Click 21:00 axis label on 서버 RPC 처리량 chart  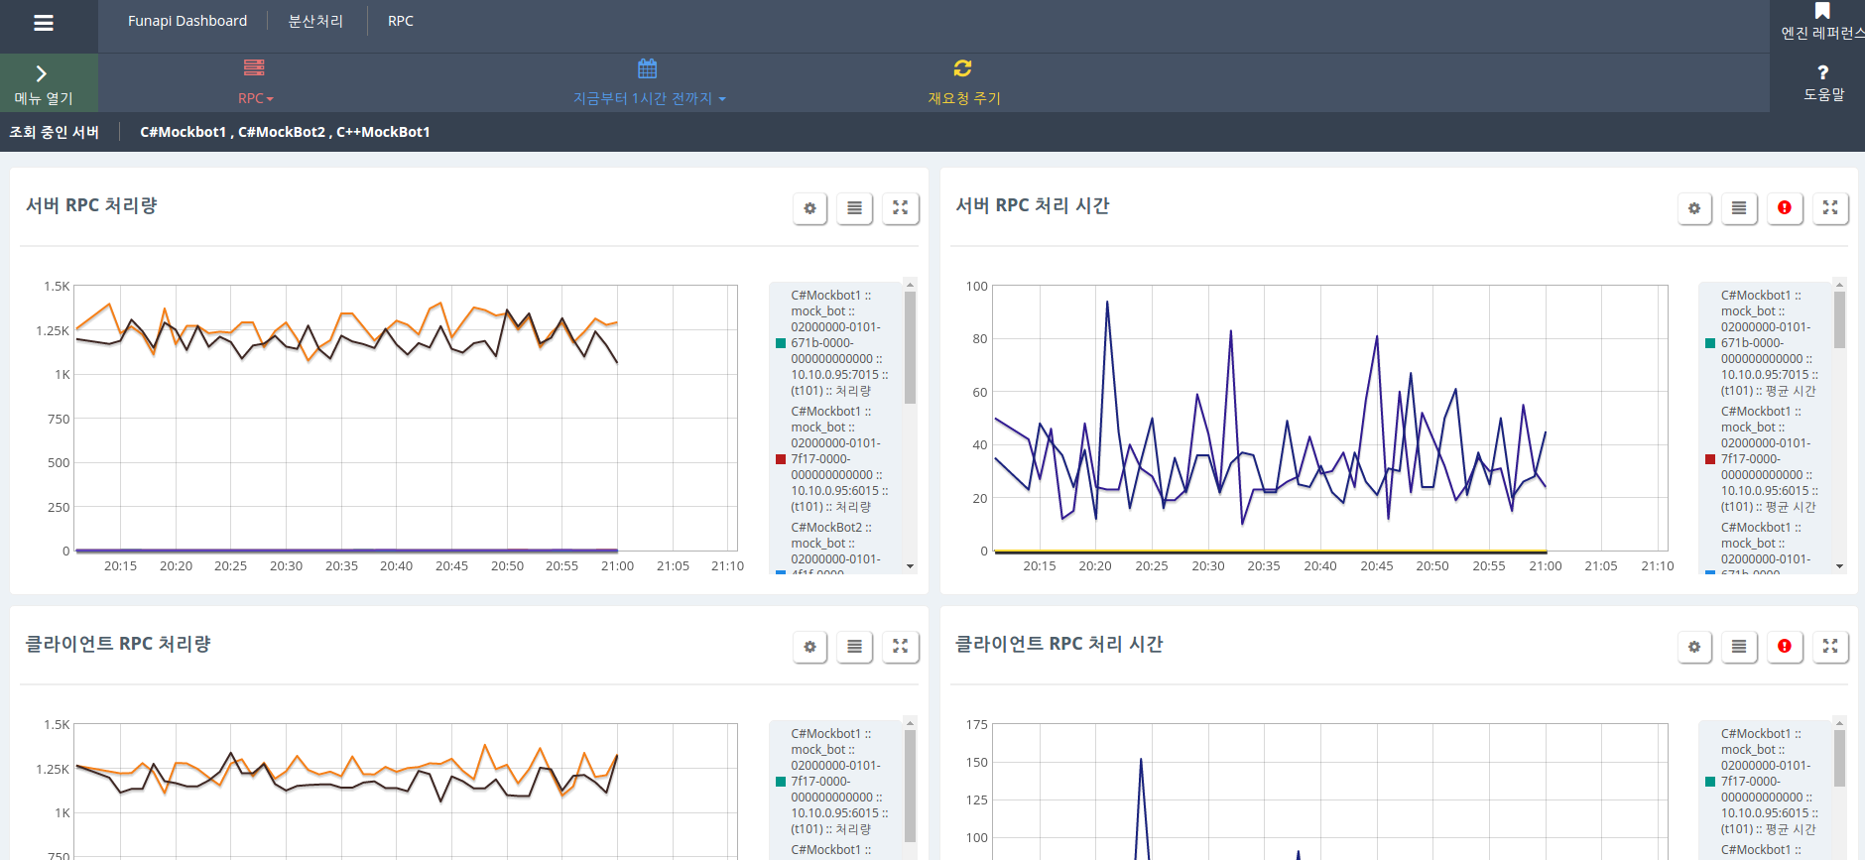pos(617,566)
